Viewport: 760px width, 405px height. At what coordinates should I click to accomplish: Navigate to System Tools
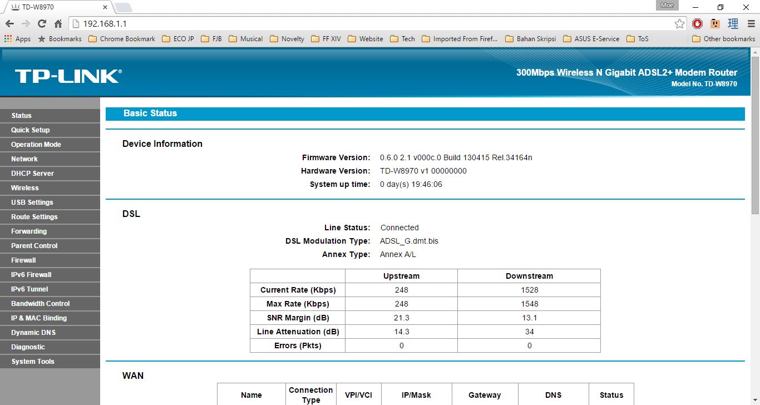[33, 361]
